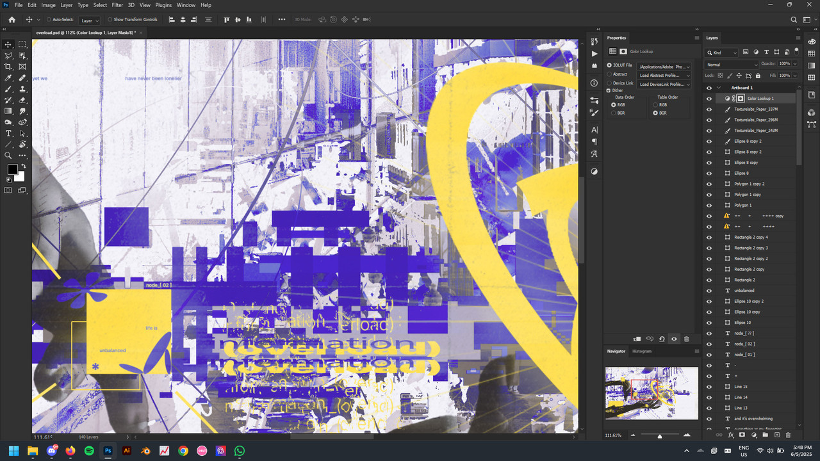The height and width of the screenshot is (461, 820).
Task: Filter layers by type layers icon
Action: pyautogui.click(x=766, y=53)
